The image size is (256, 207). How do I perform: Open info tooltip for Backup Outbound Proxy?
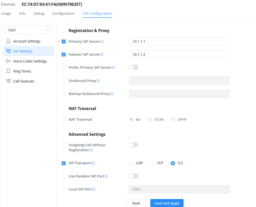[x=112, y=94]
